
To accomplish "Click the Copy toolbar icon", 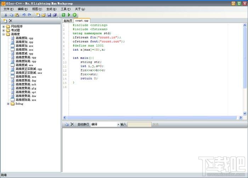I will point(11,15).
